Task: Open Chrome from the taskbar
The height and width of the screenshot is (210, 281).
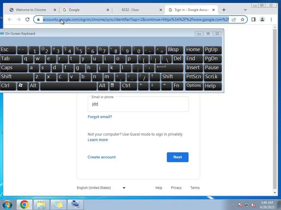Action: [x=24, y=205]
